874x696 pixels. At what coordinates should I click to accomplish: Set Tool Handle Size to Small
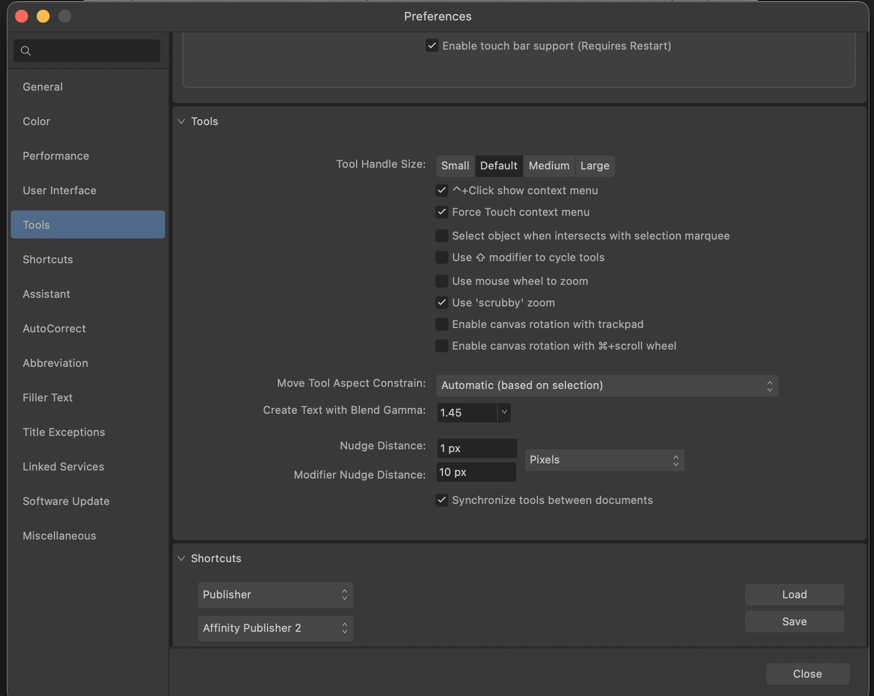point(455,166)
